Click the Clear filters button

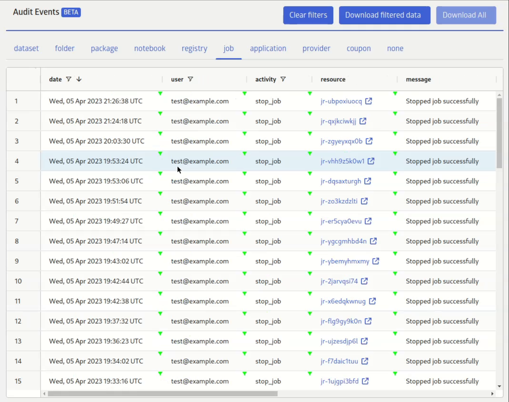(308, 15)
